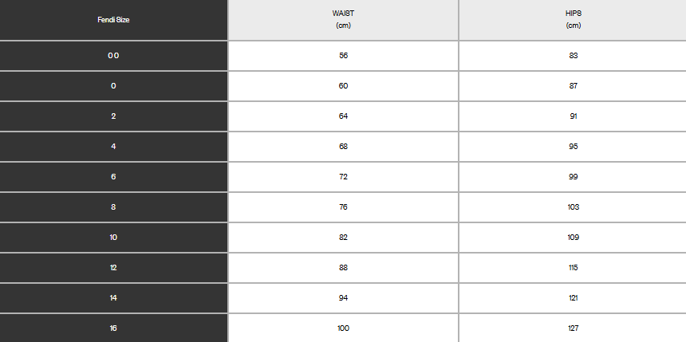Viewport: 686px width, 342px height.
Task: Select the Fendi size 00 row label
Action: [113, 56]
